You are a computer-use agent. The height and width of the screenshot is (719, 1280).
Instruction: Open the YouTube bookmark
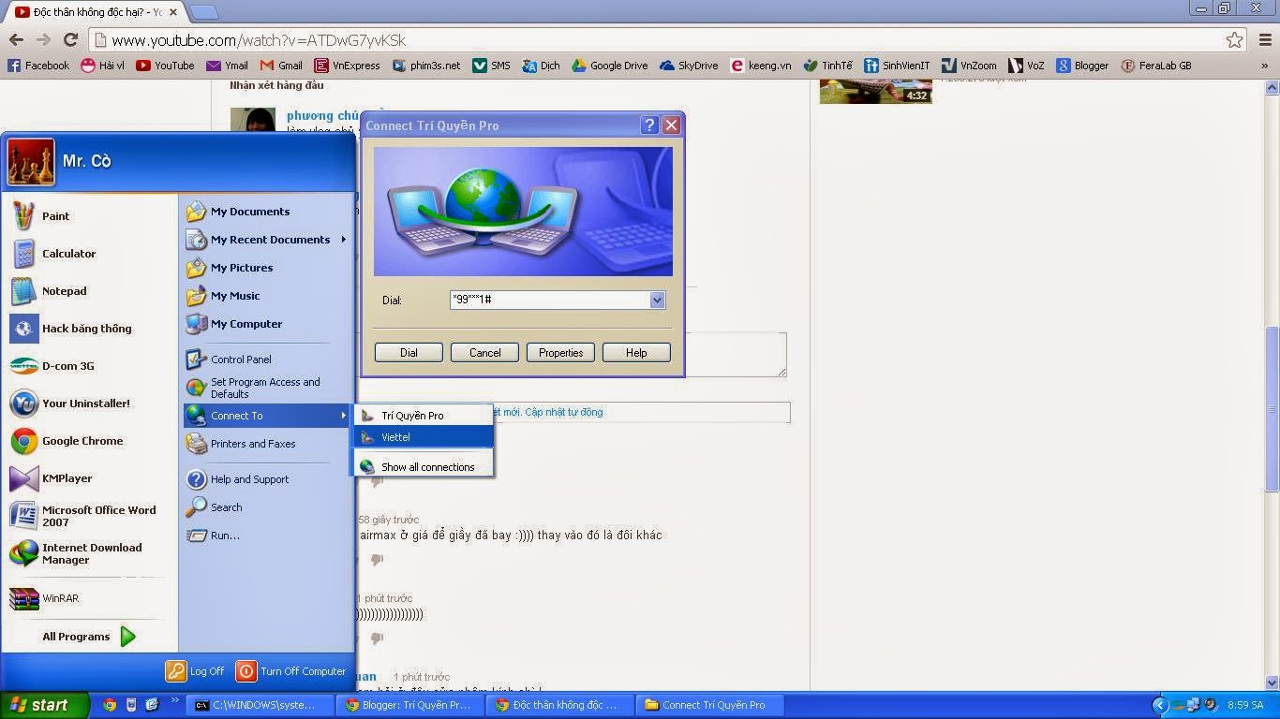point(165,66)
